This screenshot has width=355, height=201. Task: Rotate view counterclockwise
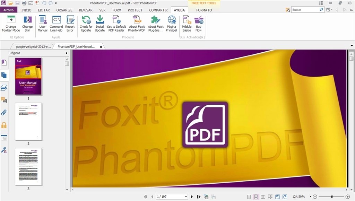point(278,197)
